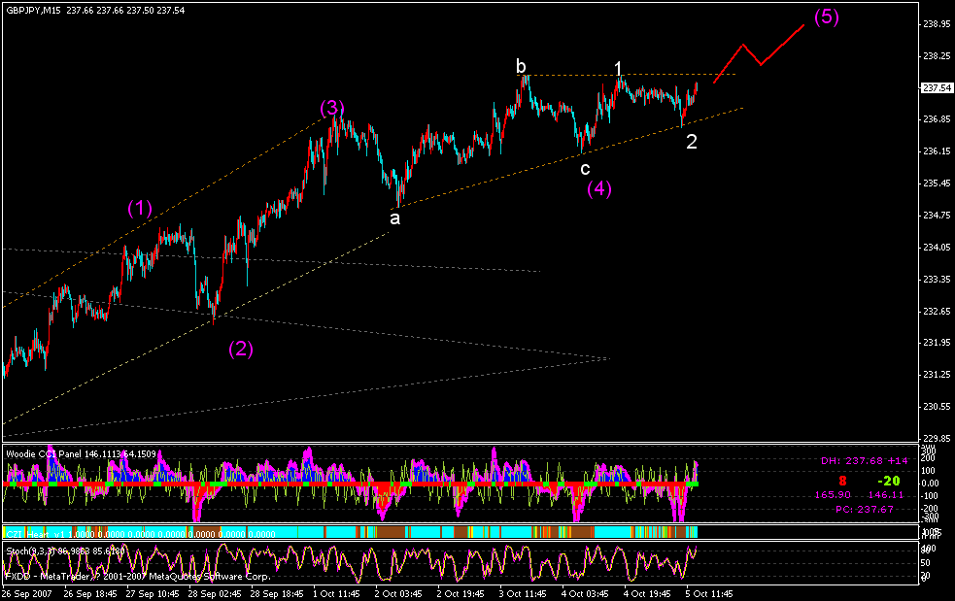Image resolution: width=955 pixels, height=601 pixels.
Task: Click the magenta 146.11 CCI reading
Action: tap(886, 495)
